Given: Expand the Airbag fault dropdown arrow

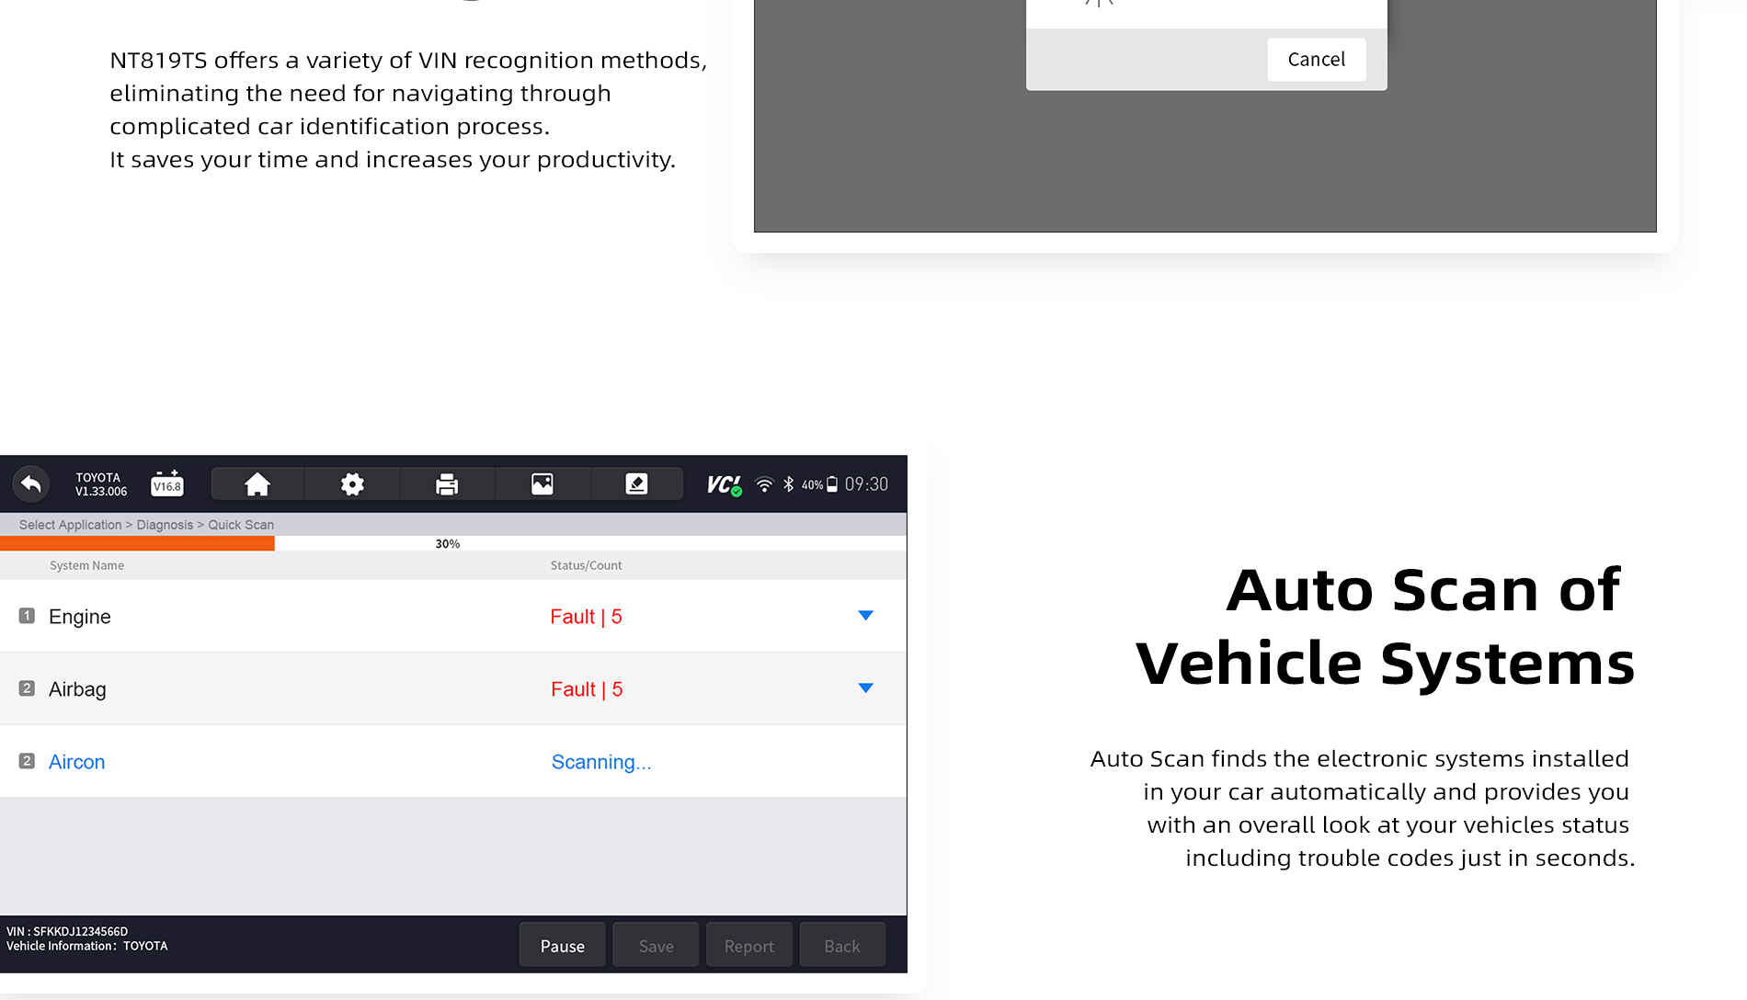Looking at the screenshot, I should [x=865, y=688].
